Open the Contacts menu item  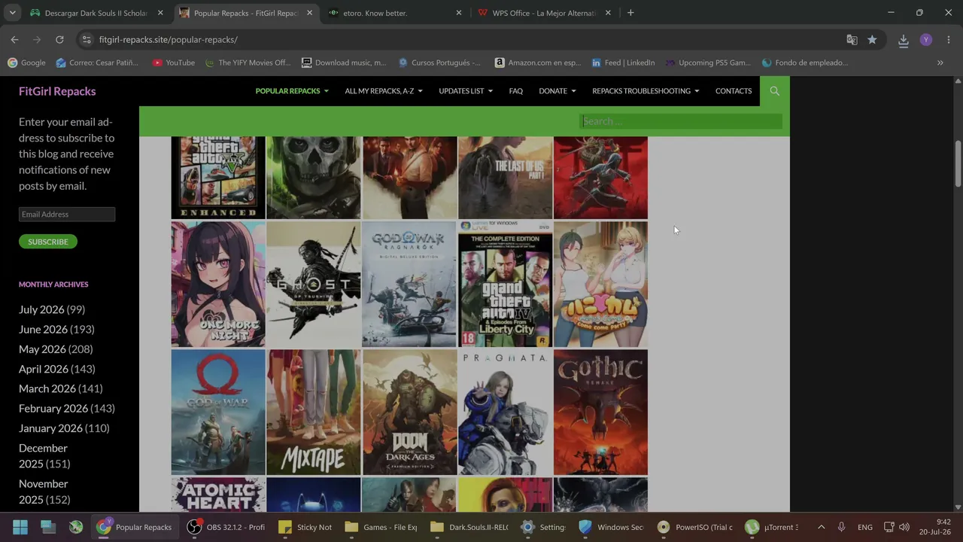pyautogui.click(x=734, y=91)
